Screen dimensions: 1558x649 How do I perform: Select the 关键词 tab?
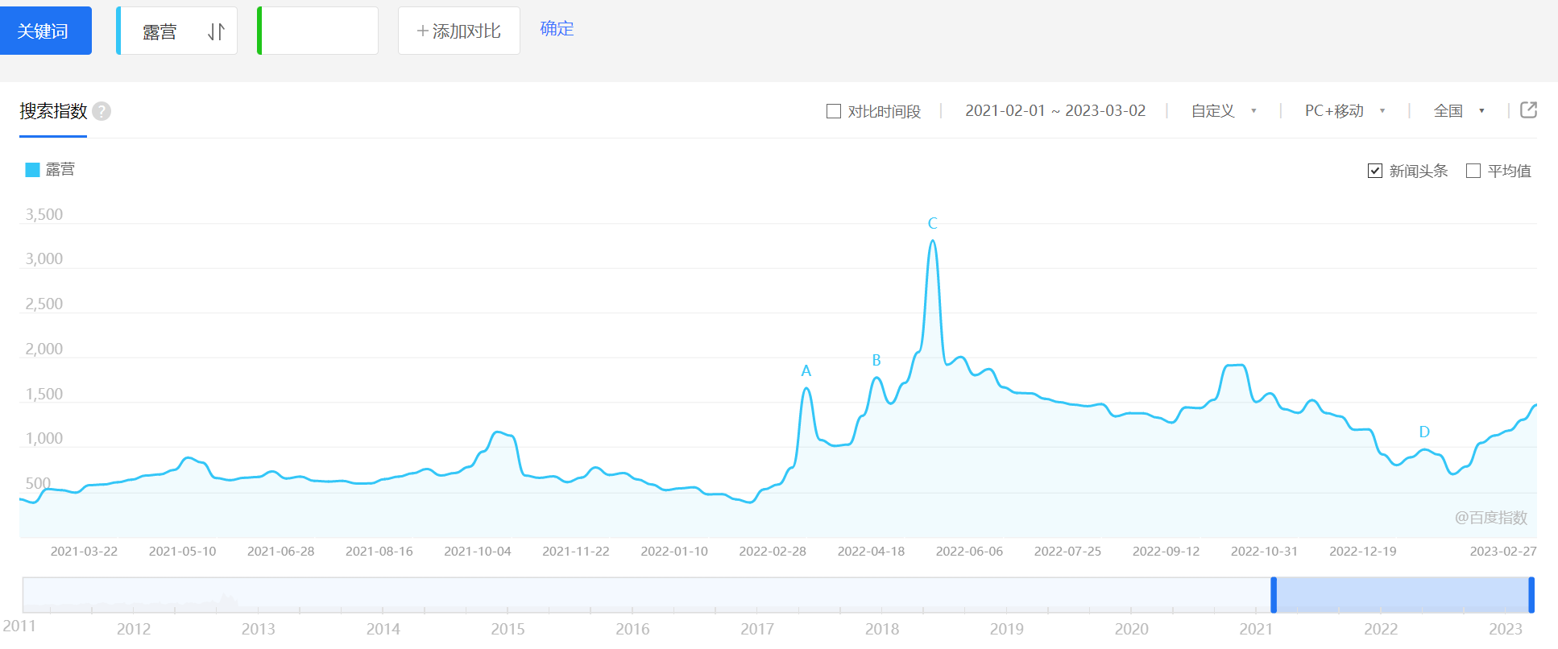44,31
